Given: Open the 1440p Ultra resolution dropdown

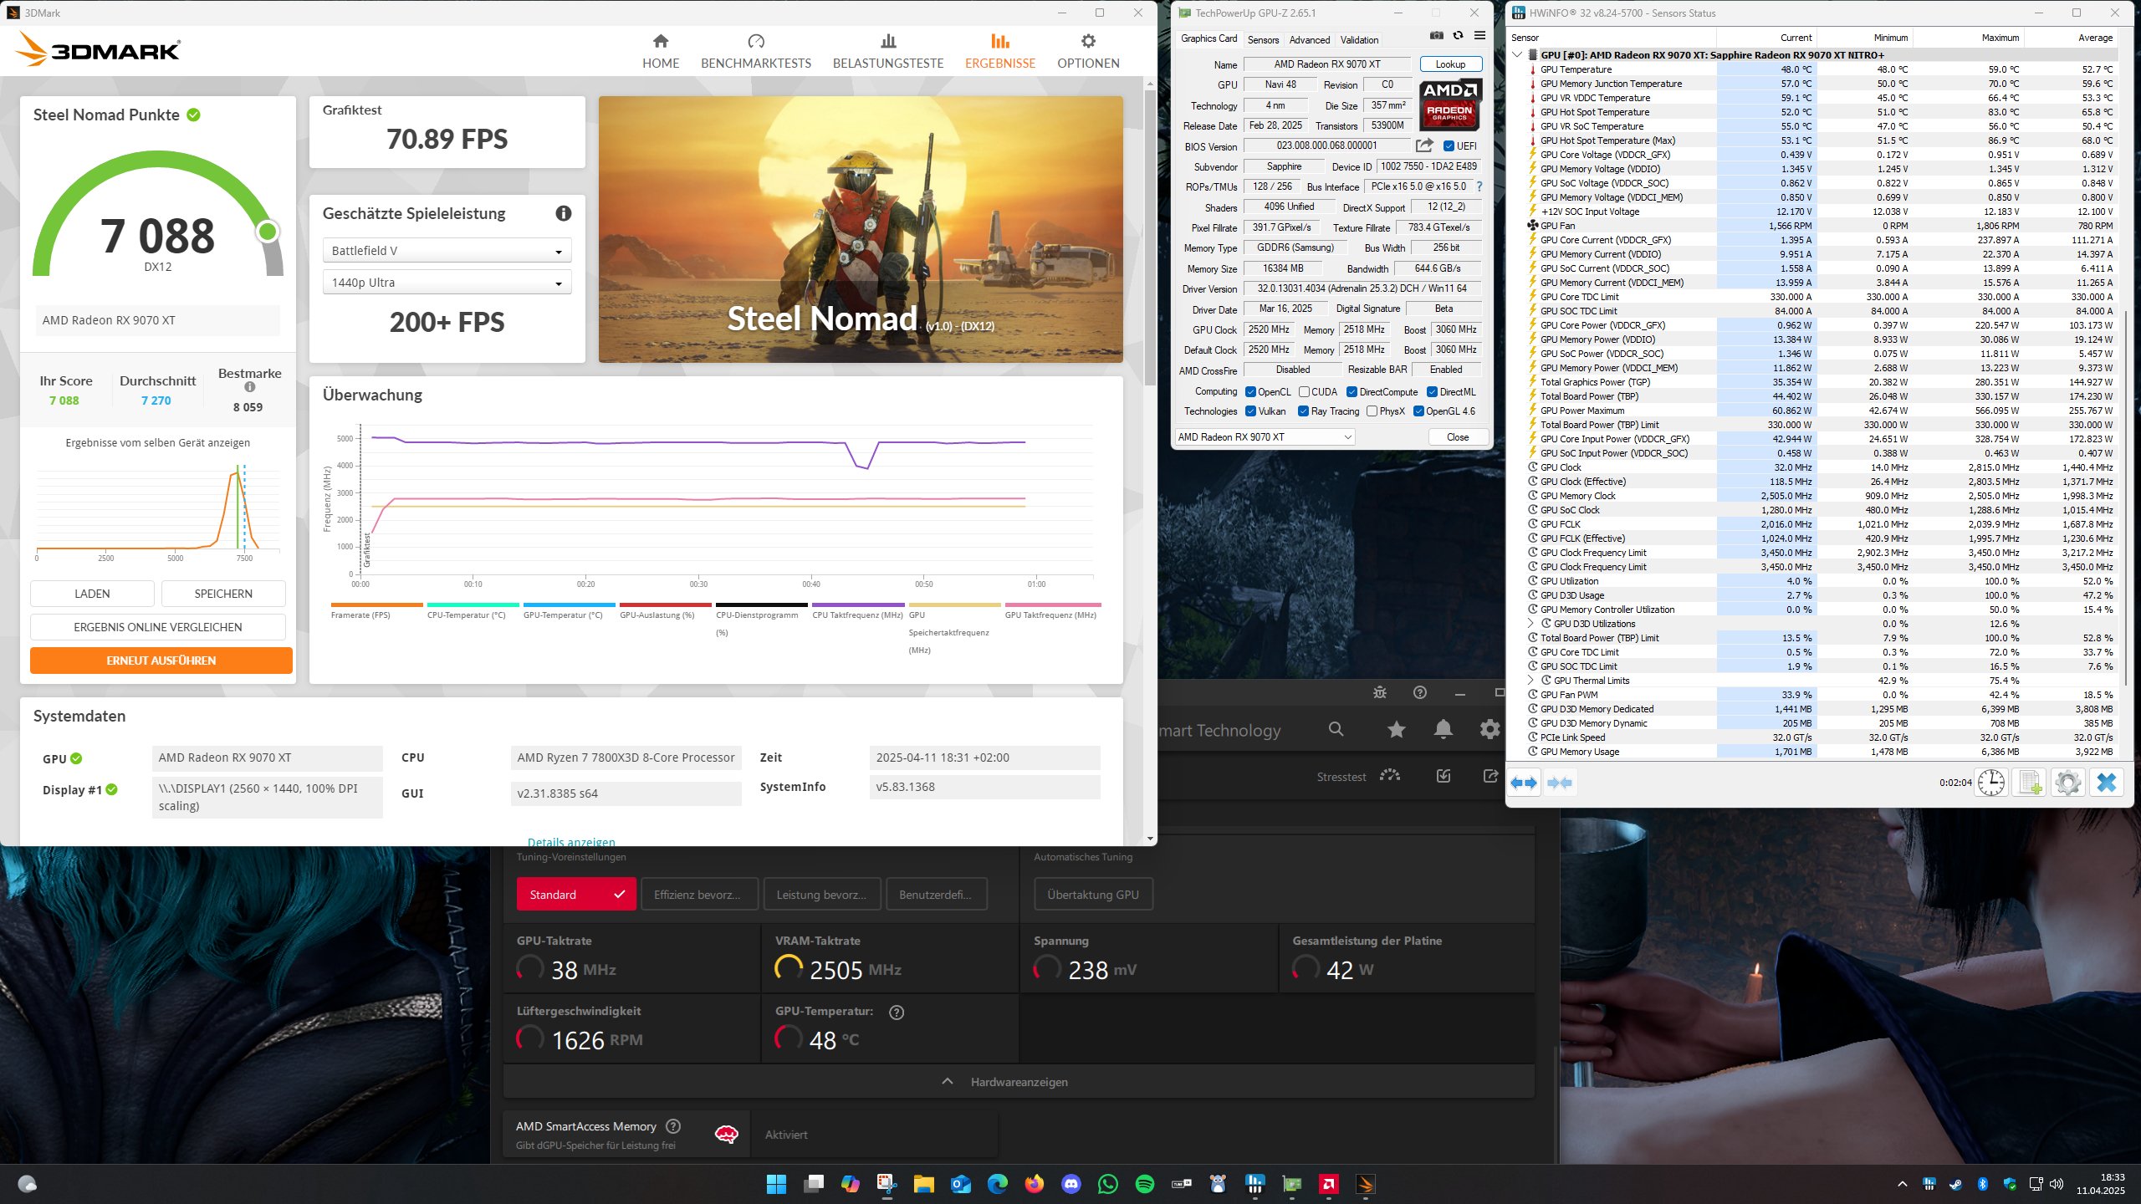Looking at the screenshot, I should point(447,283).
